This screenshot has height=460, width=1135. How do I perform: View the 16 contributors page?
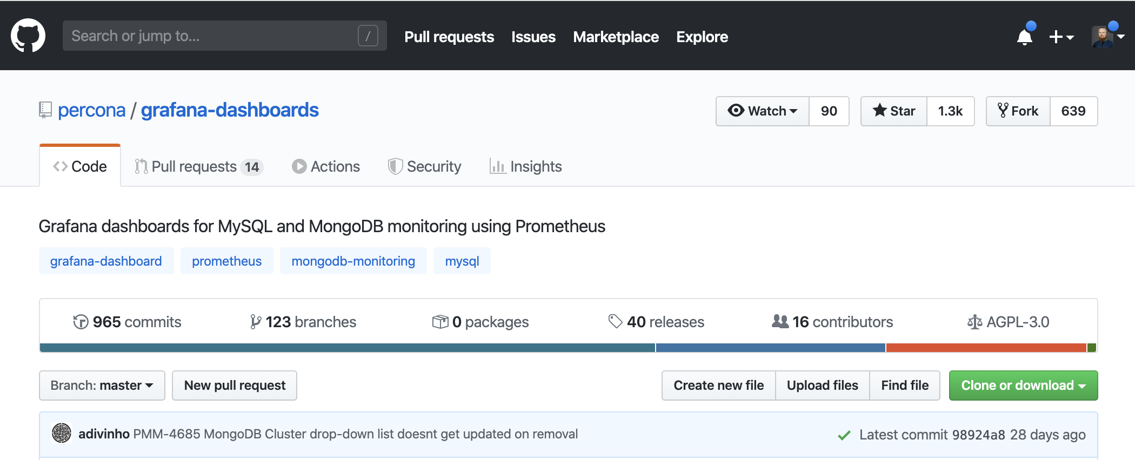[x=832, y=322]
